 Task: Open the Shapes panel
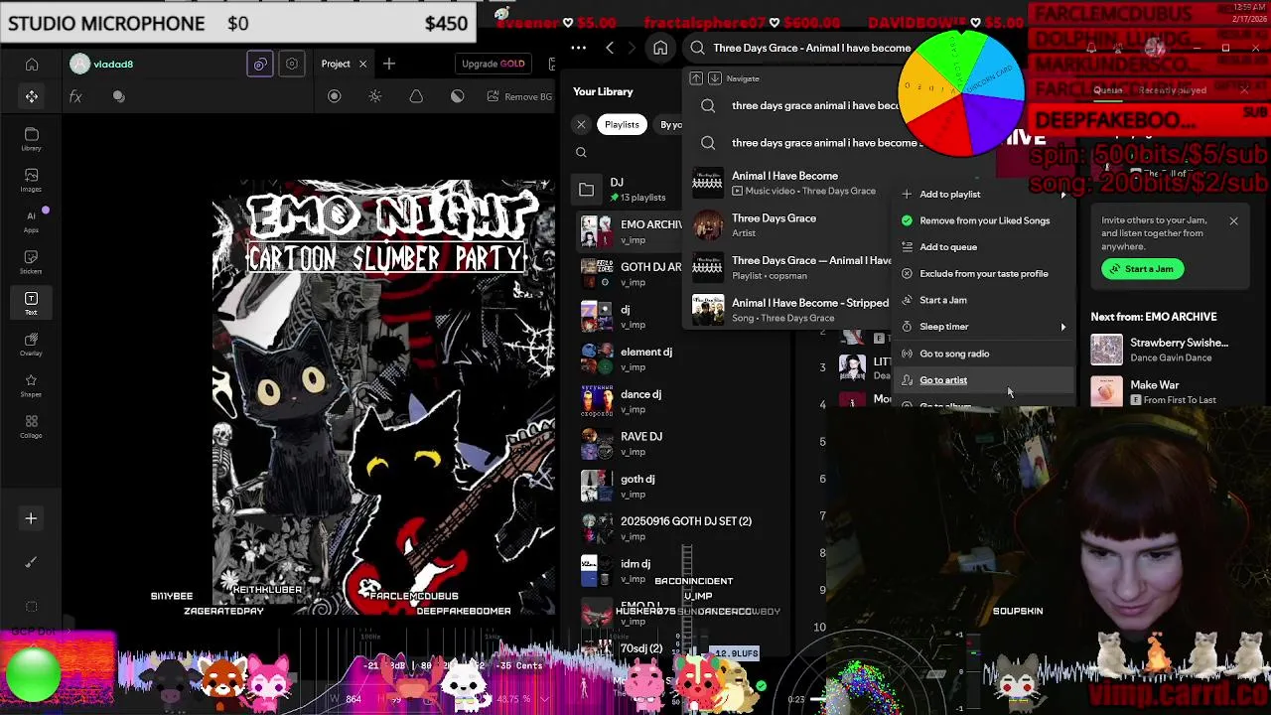click(32, 385)
